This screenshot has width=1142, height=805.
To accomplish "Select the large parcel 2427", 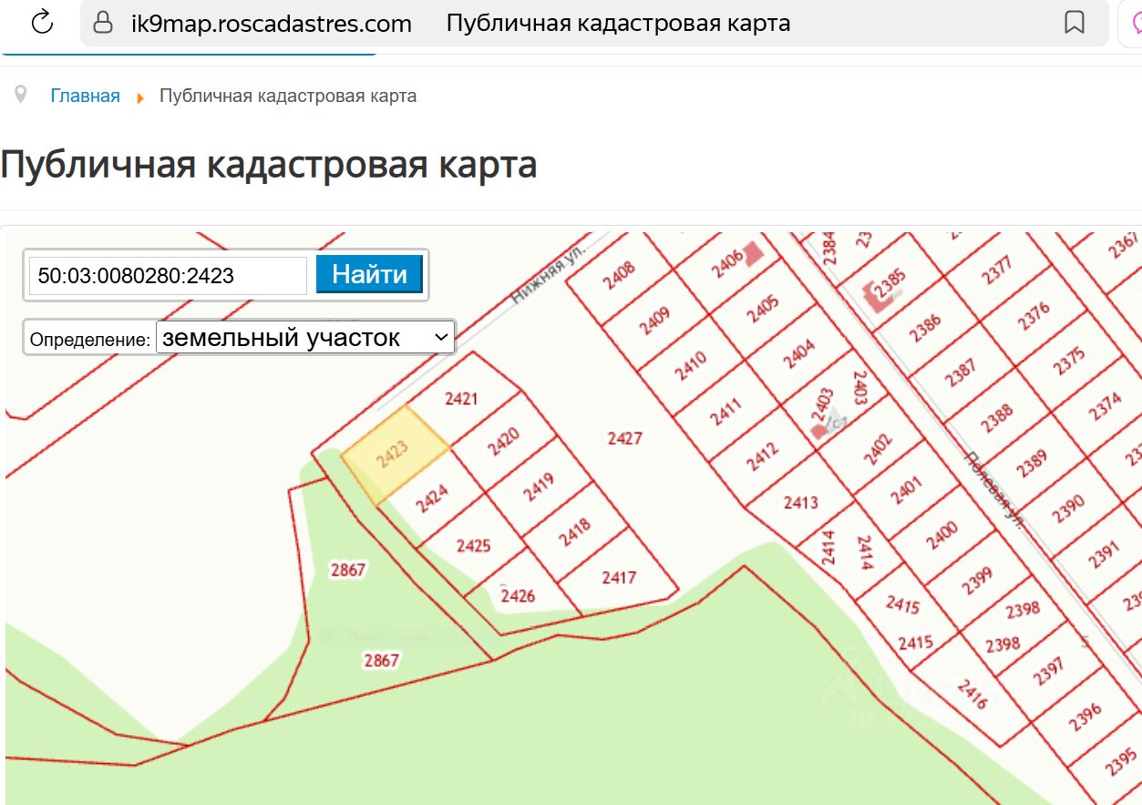I will click(x=624, y=438).
